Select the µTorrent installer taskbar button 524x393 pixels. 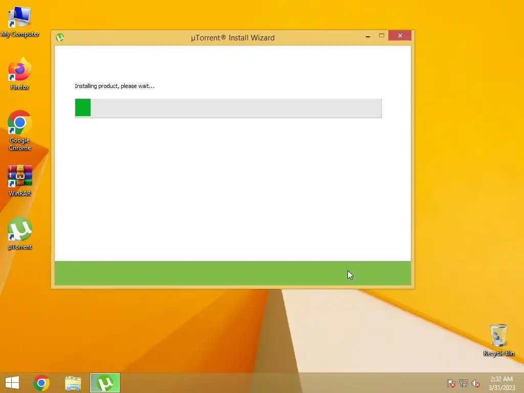tap(104, 383)
